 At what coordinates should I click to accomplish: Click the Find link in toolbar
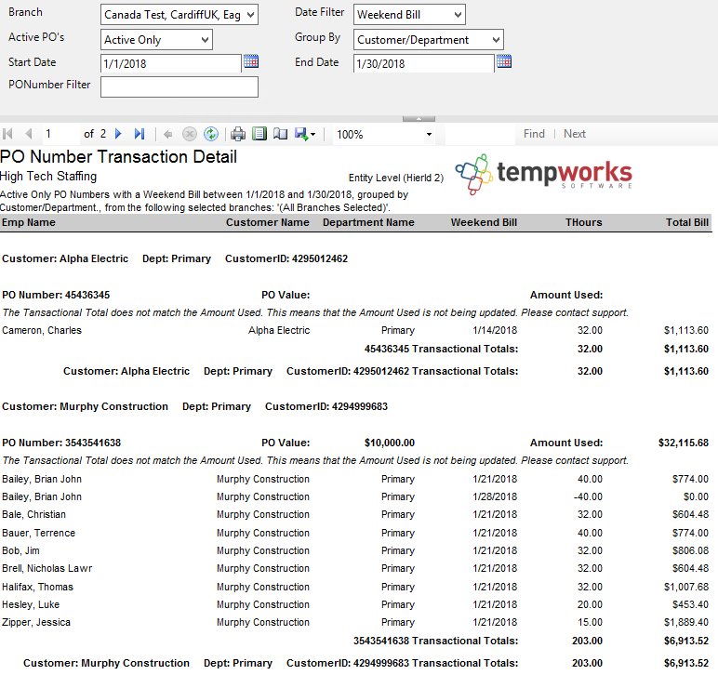tap(534, 134)
